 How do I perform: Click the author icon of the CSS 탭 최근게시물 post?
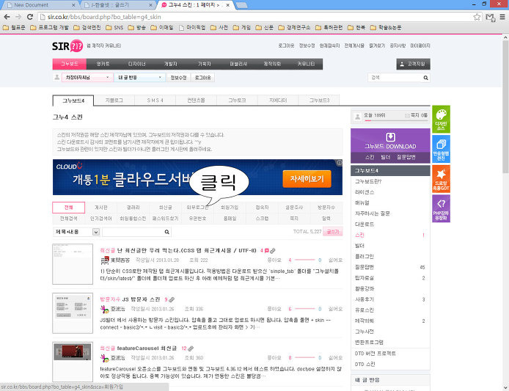pyautogui.click(x=105, y=260)
